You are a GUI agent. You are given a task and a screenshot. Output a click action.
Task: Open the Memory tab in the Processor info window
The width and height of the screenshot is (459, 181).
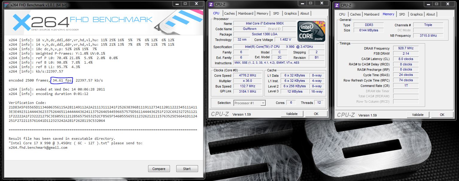pos(262,13)
